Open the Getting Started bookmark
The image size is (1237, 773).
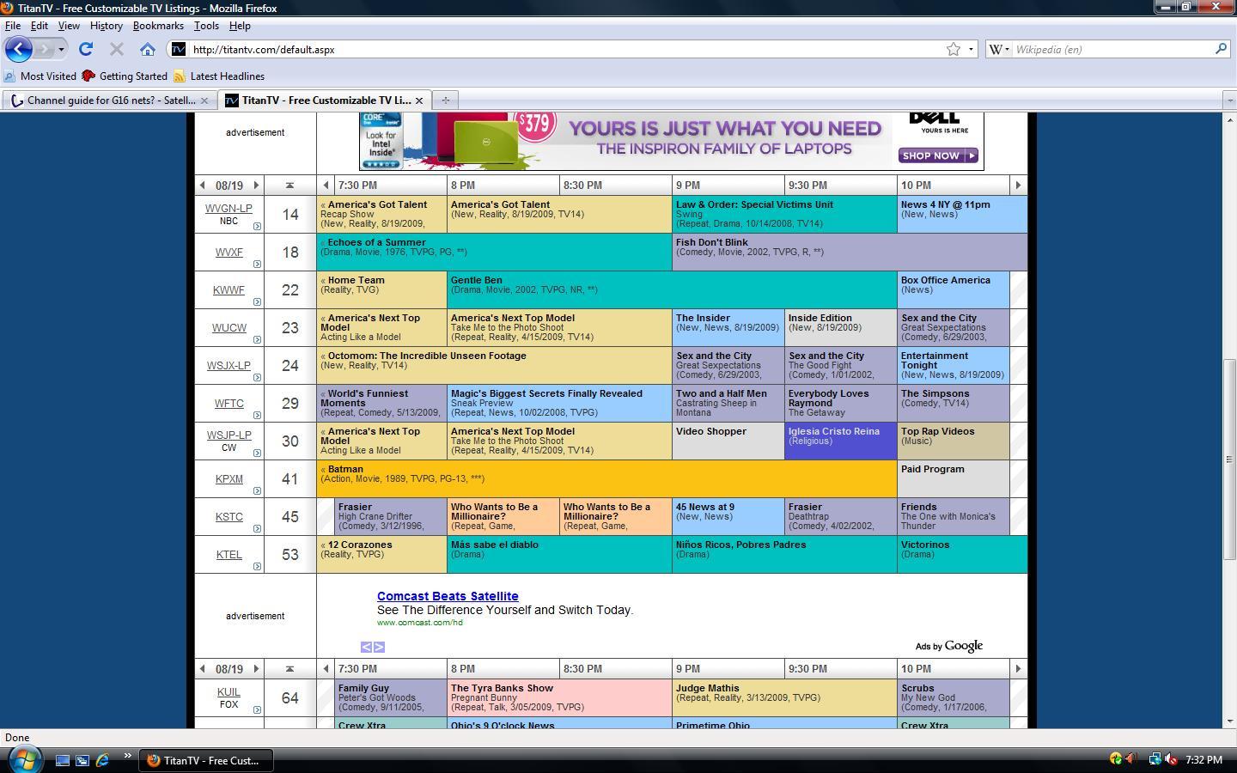tap(125, 76)
